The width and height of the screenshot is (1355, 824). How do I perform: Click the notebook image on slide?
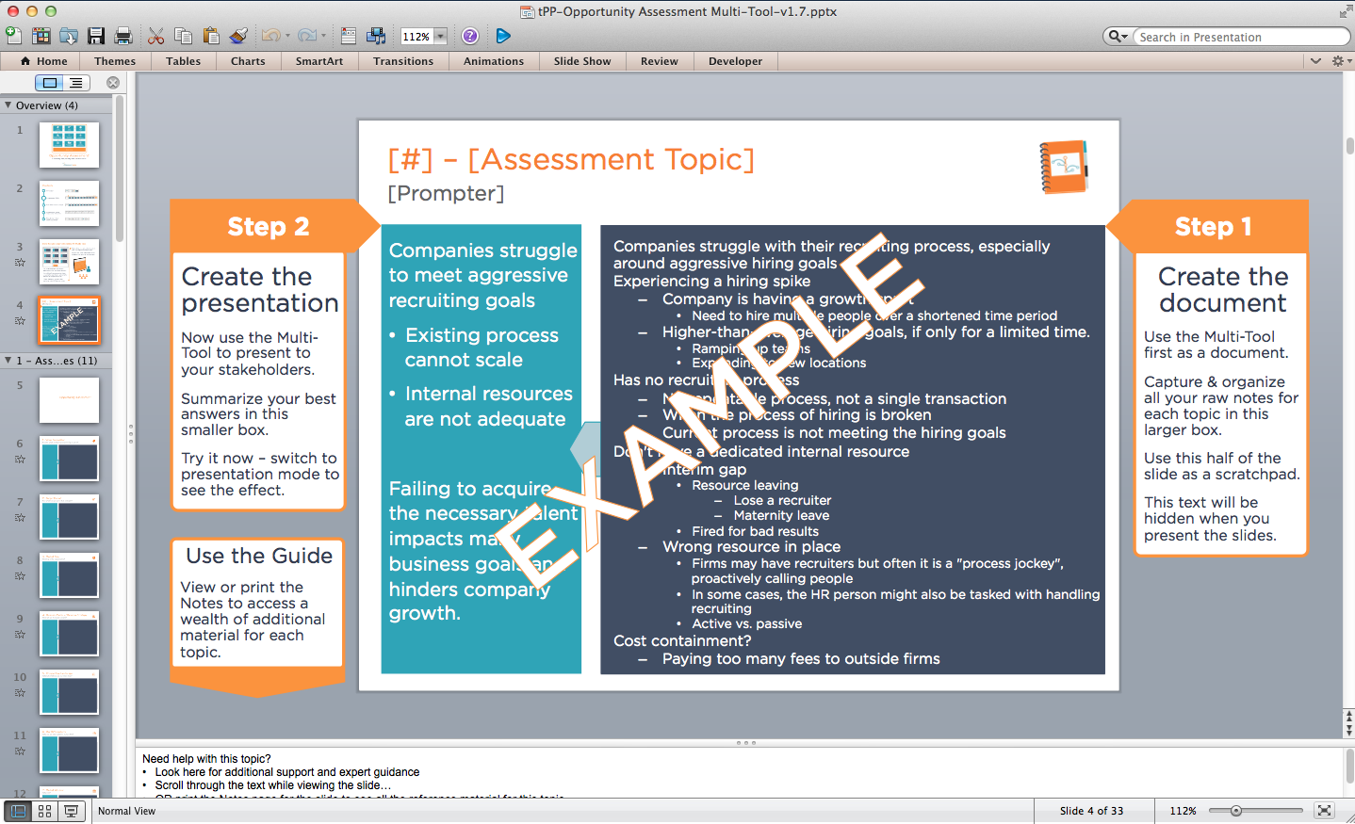pyautogui.click(x=1064, y=167)
